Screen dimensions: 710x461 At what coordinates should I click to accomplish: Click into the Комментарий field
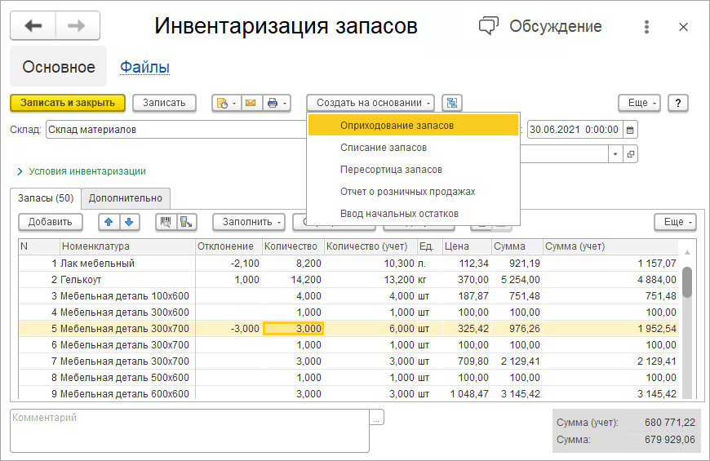click(x=189, y=431)
